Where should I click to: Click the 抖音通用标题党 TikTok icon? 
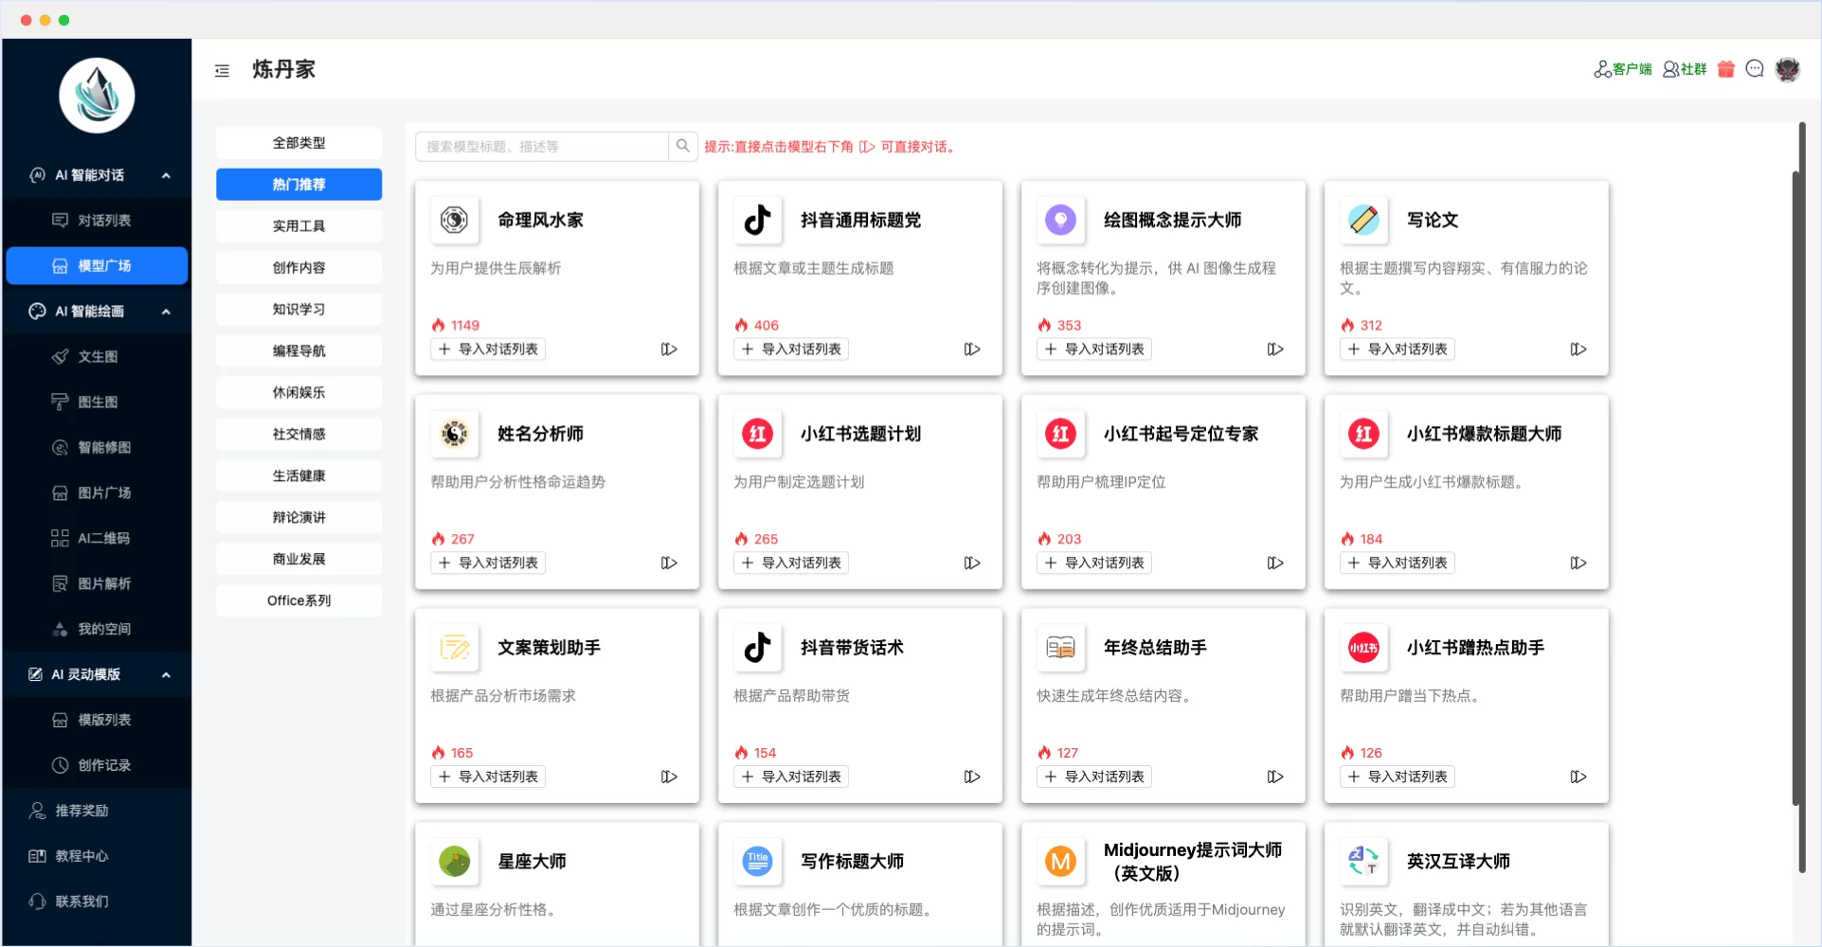(x=757, y=220)
